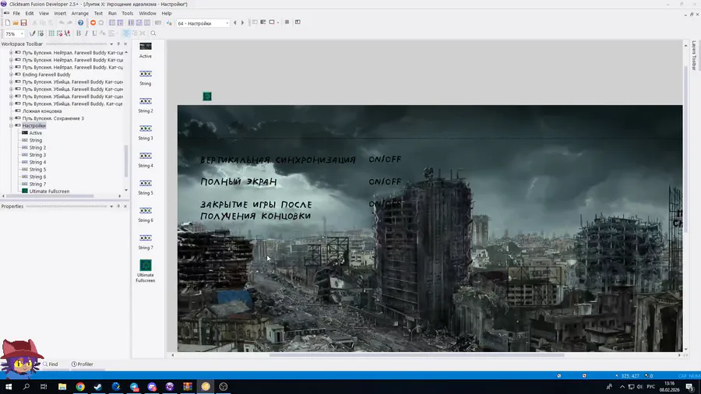701x394 pixels.
Task: Click the center align icon in toolbar
Action: pos(126,33)
